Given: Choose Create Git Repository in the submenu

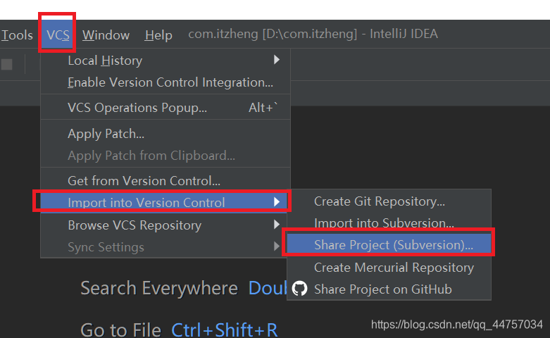Looking at the screenshot, I should tap(379, 201).
